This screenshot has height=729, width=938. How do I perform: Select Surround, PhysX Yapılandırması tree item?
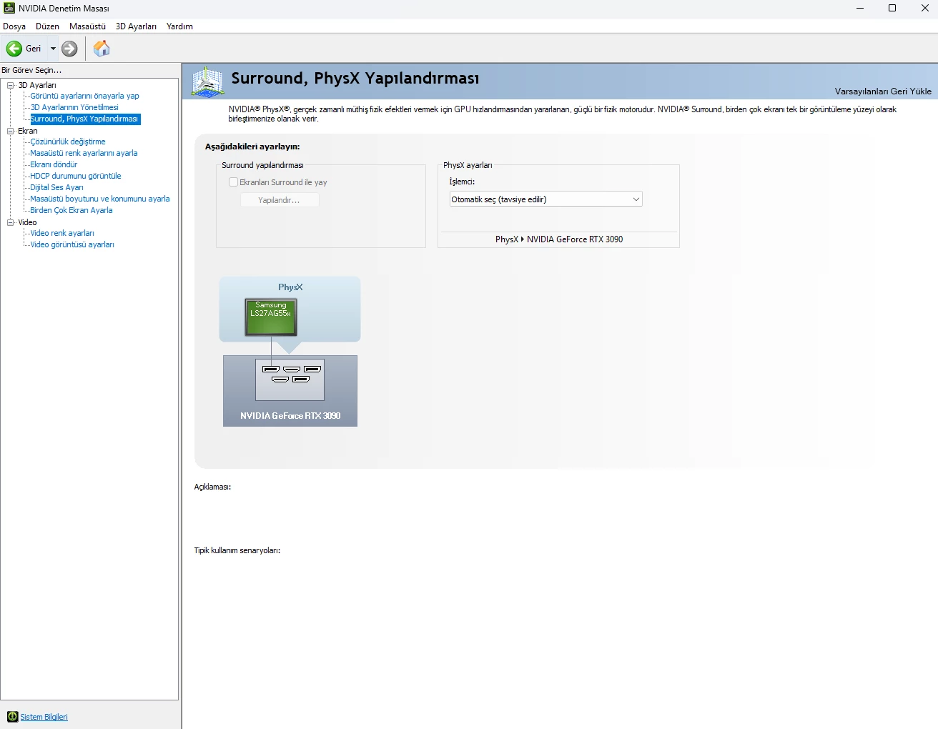click(85, 119)
